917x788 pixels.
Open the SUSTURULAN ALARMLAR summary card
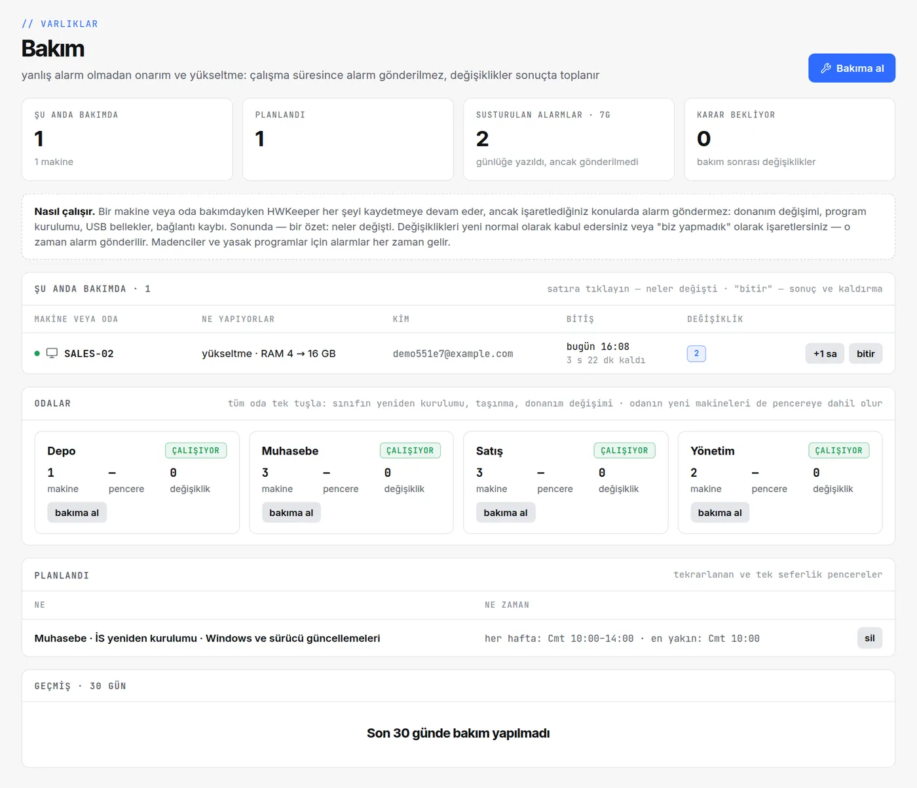tap(569, 140)
